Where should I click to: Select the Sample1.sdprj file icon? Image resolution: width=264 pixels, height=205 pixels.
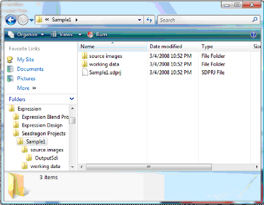[85, 73]
